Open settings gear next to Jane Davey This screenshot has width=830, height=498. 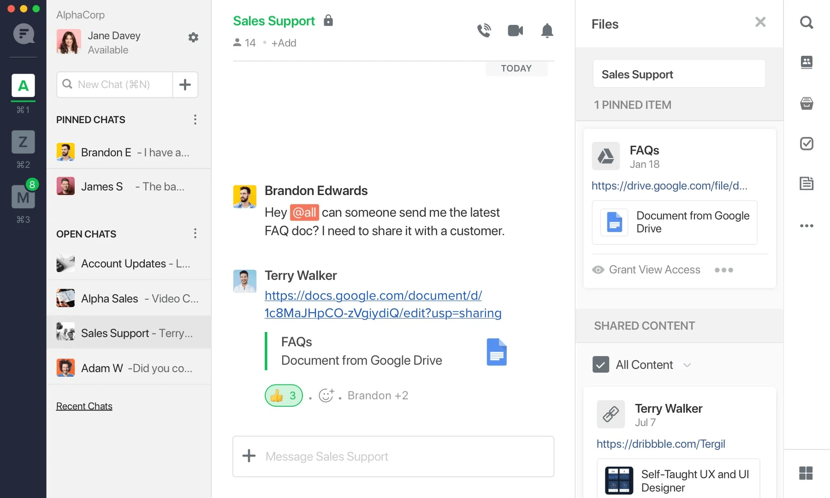point(193,37)
